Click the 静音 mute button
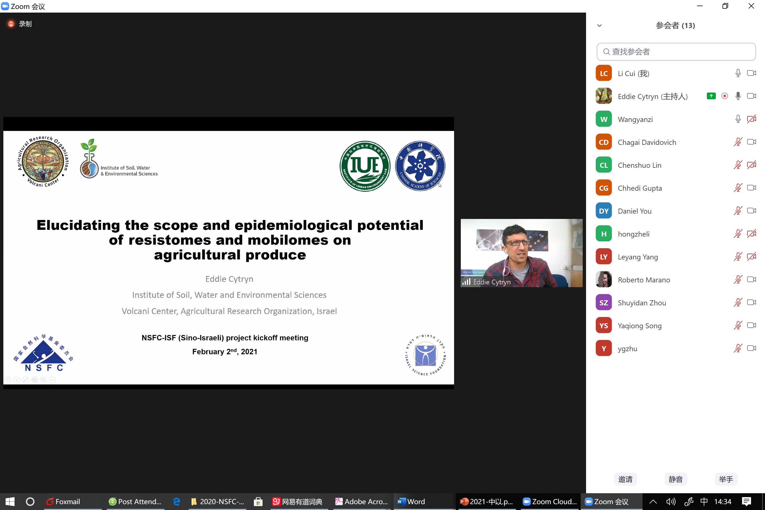Screen dimensions: 765x510 tap(675, 479)
